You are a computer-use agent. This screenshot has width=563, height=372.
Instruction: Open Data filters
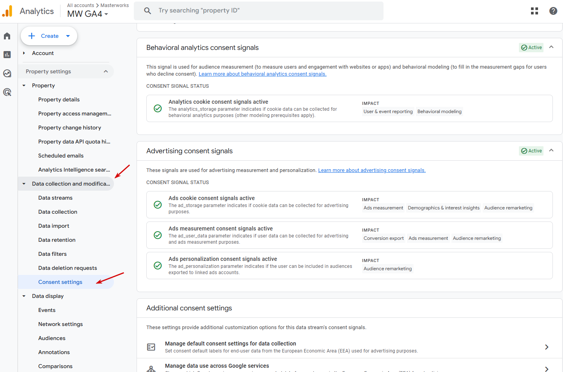click(52, 254)
